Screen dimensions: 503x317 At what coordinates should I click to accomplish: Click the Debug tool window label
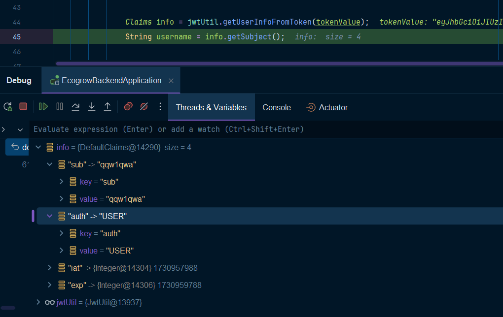19,80
